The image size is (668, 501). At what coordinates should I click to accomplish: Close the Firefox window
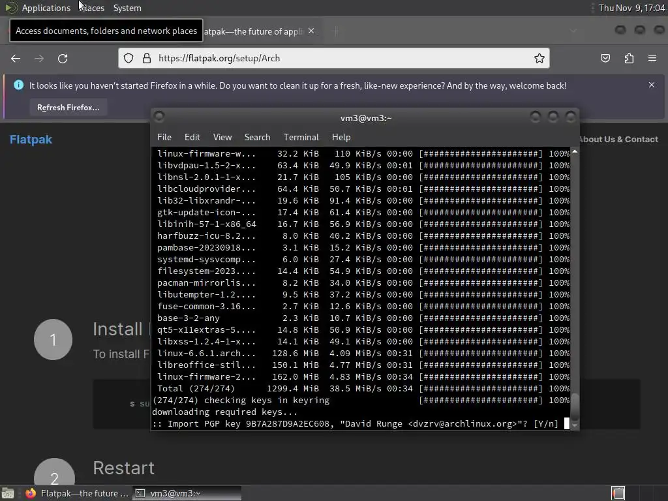(659, 30)
